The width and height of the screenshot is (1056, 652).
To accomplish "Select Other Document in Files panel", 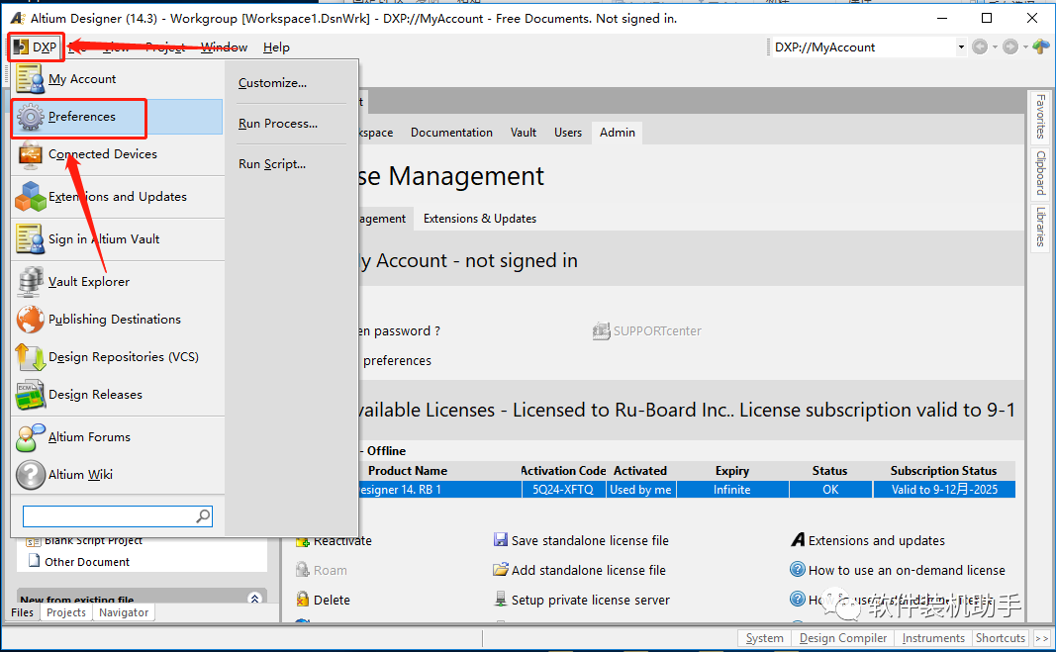I will (x=87, y=562).
